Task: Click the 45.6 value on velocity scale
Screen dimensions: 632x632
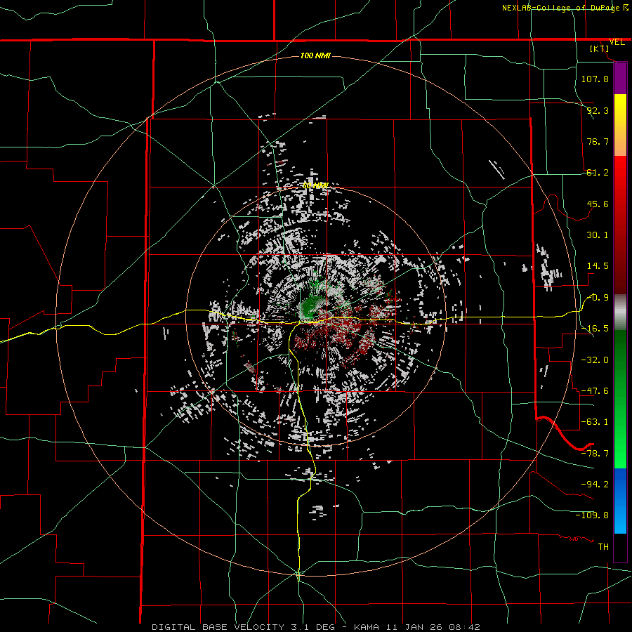Action: click(x=598, y=204)
